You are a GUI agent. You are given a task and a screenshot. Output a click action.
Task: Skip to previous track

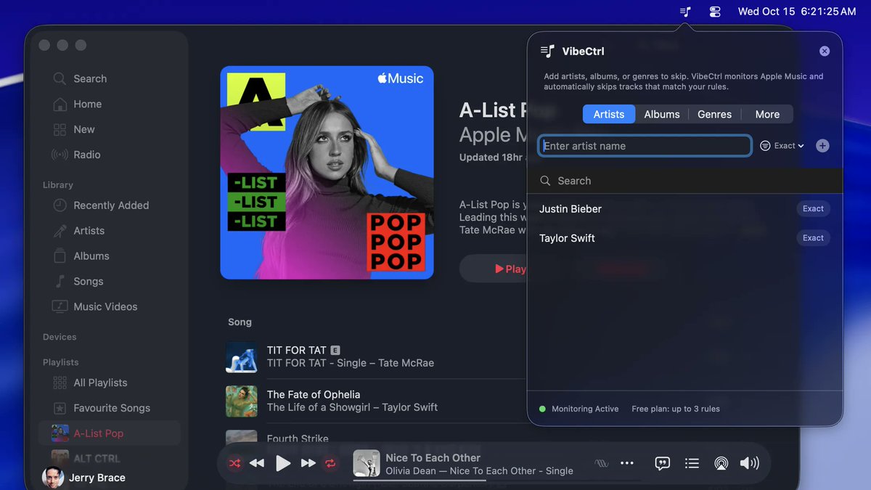point(257,463)
